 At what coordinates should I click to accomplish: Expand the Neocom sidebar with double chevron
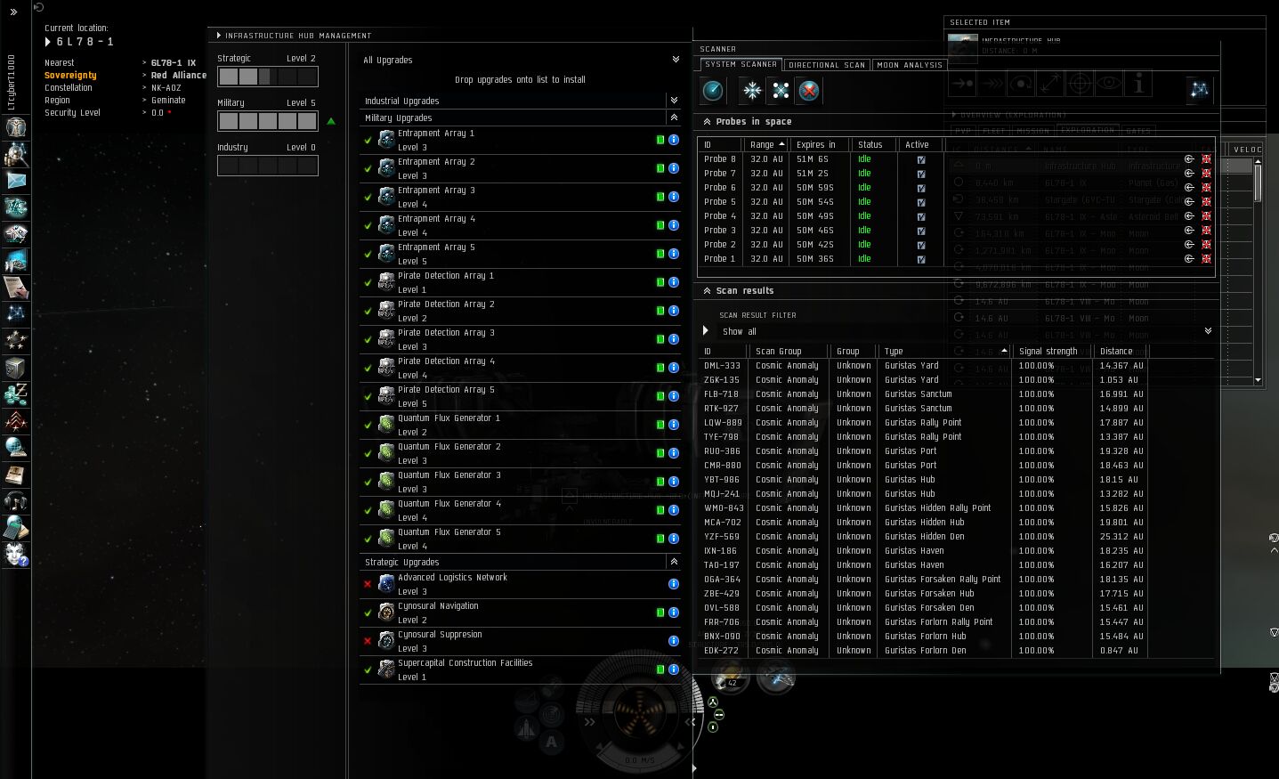click(13, 12)
